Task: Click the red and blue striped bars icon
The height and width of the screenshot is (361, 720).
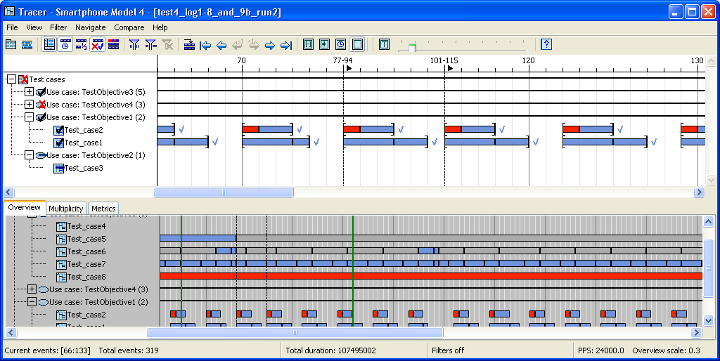Action: tap(113, 45)
